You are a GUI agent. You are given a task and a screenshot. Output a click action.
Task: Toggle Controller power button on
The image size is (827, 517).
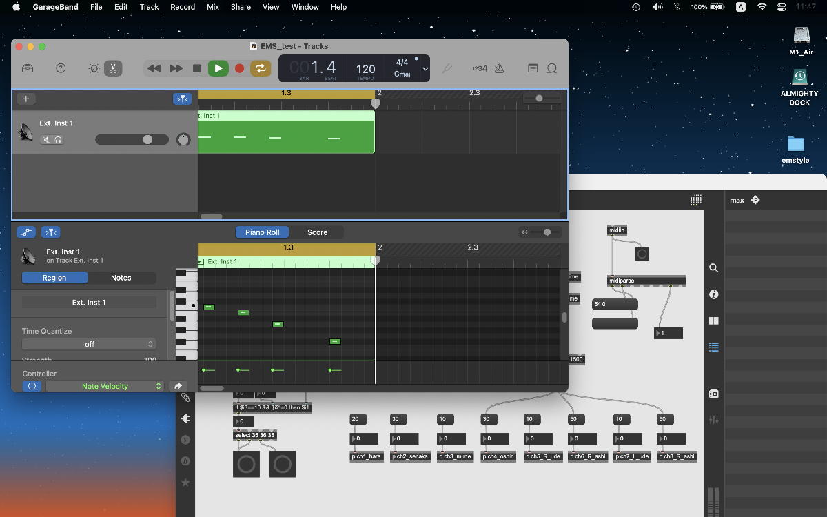click(x=31, y=386)
